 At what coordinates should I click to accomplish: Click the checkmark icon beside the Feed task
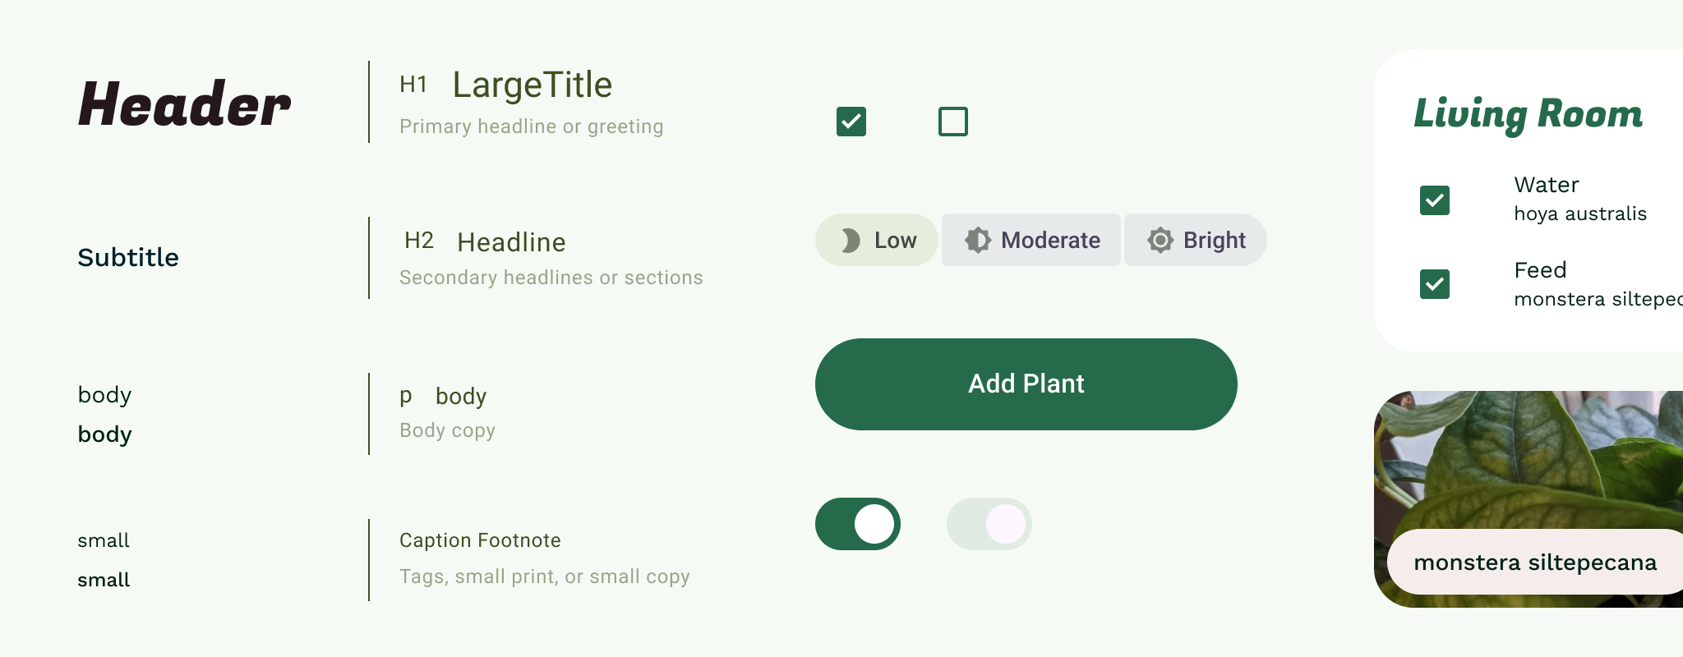[1434, 285]
